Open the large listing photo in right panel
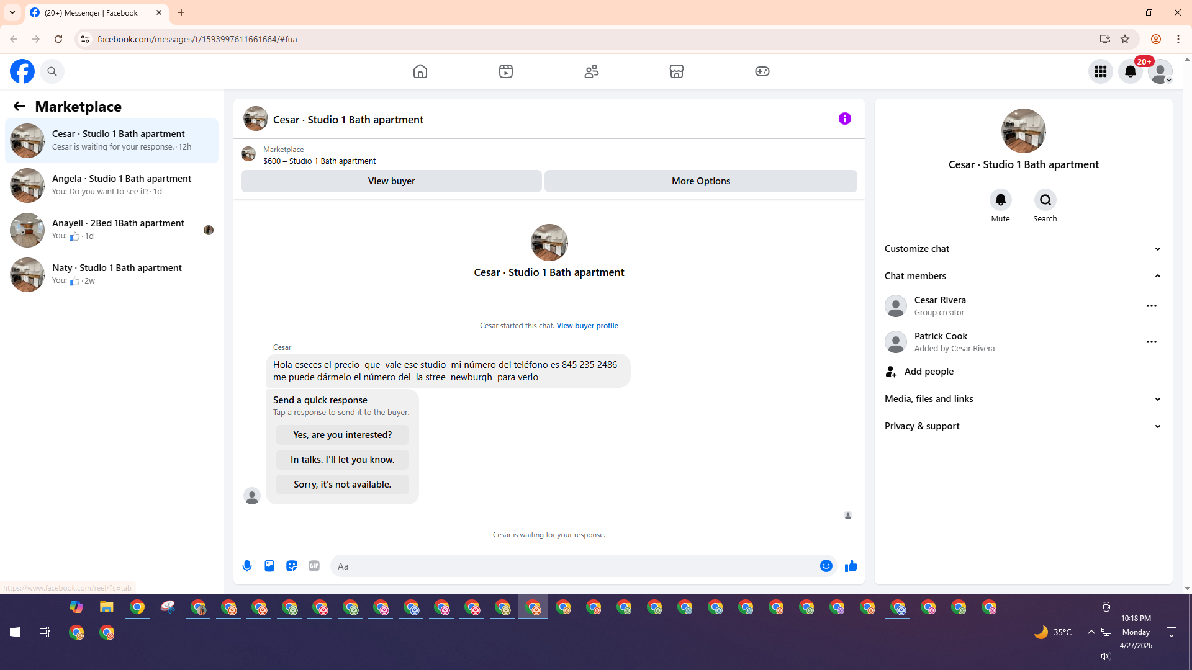The width and height of the screenshot is (1192, 670). coord(1023,131)
